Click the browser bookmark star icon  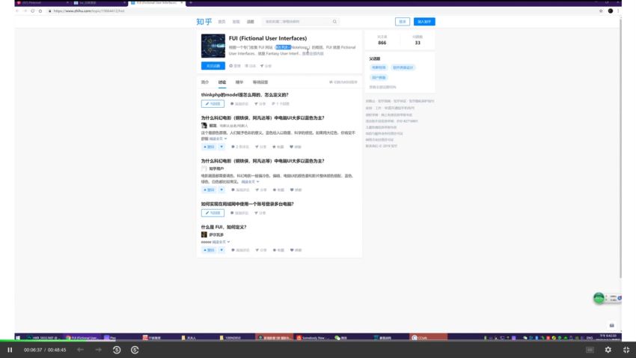pyautogui.click(x=601, y=11)
